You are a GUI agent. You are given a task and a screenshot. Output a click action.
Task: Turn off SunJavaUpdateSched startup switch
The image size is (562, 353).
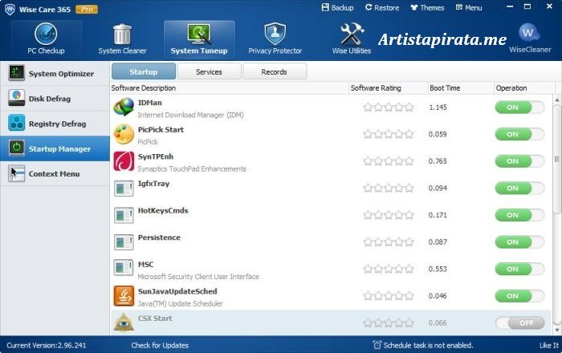point(519,296)
